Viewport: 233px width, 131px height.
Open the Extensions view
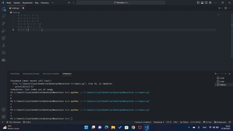pyautogui.click(x=4, y=38)
